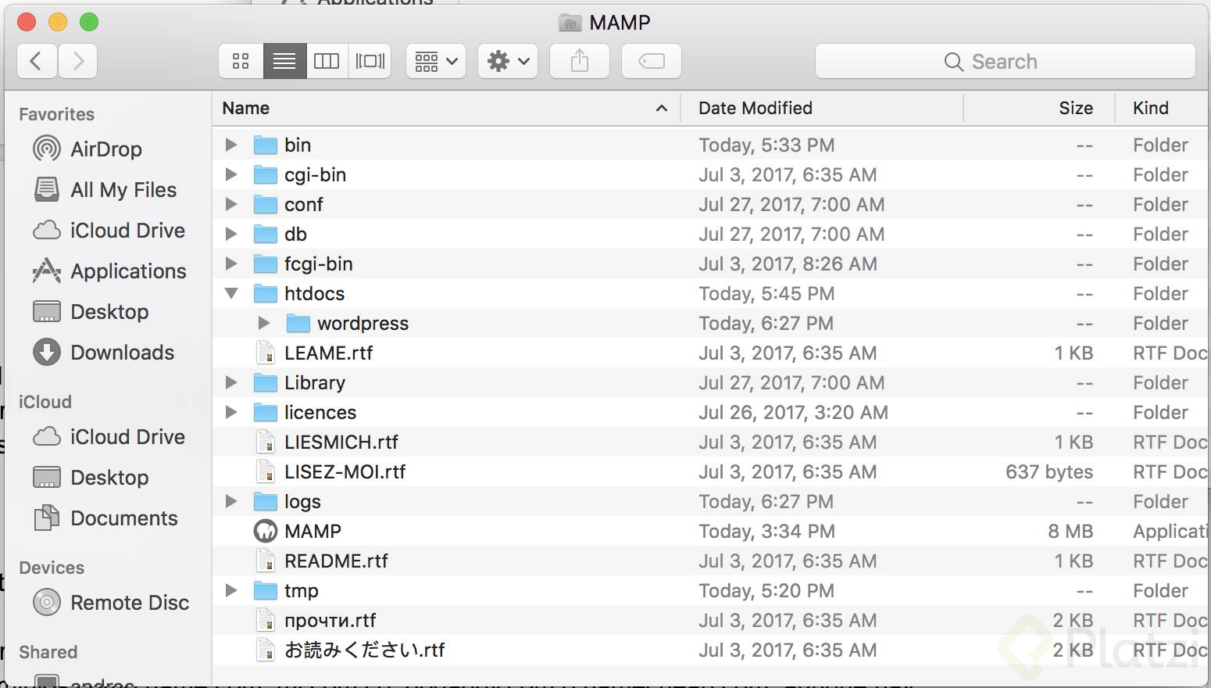Sort files by Date Modified column

[755, 108]
